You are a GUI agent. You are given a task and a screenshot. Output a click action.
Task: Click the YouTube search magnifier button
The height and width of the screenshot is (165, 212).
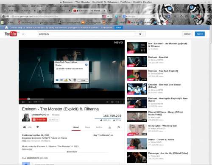[140, 34]
